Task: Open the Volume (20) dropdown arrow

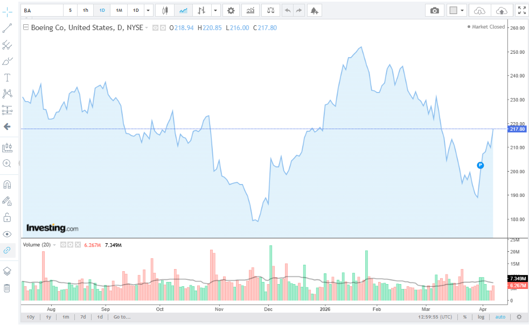Action: pyautogui.click(x=54, y=245)
